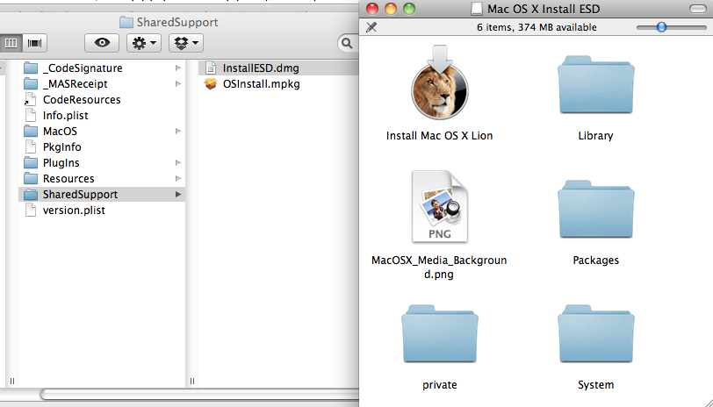Click the Mac OS X Install ESD title proxy icon
The width and height of the screenshot is (713, 407).
click(477, 9)
